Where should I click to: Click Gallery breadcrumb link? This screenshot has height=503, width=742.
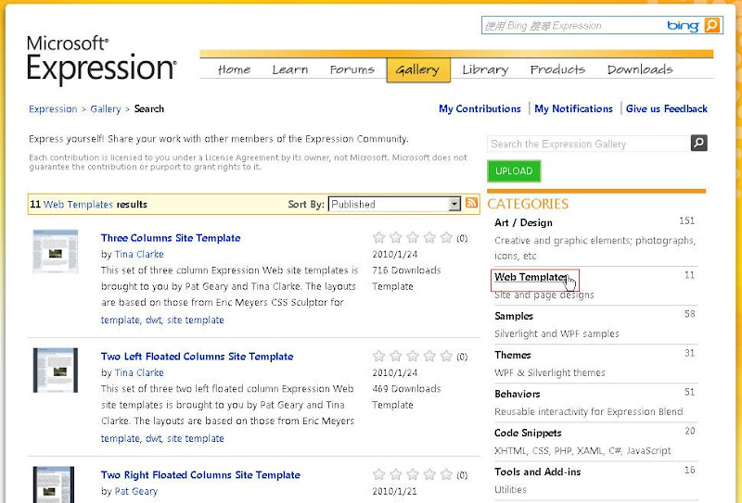[106, 108]
